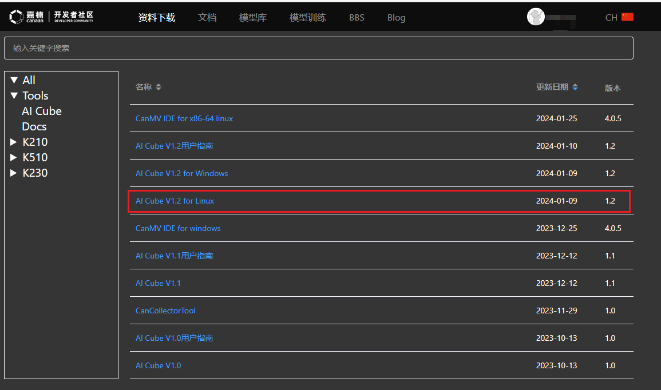
Task: Click the CH language label
Action: pos(611,17)
